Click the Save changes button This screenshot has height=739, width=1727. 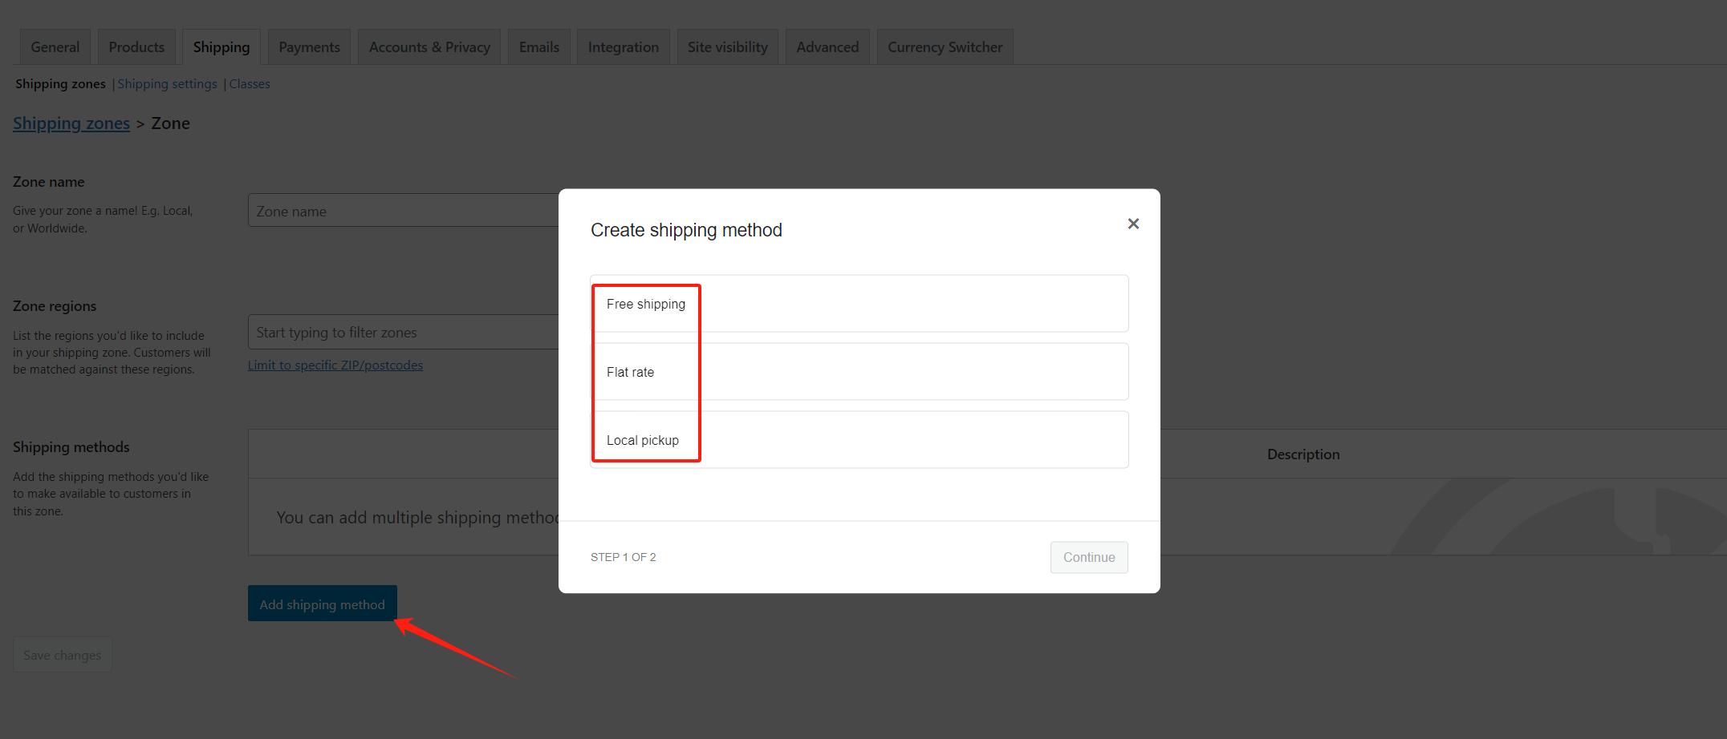click(x=63, y=655)
